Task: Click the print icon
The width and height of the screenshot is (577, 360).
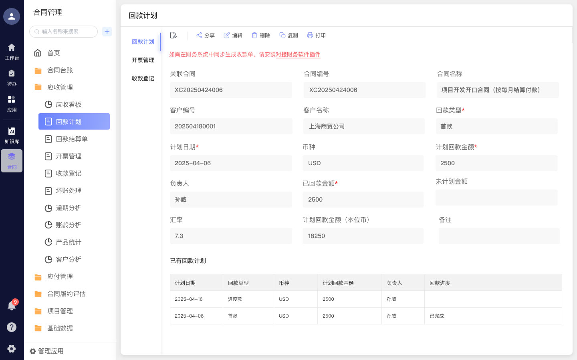Action: (310, 35)
